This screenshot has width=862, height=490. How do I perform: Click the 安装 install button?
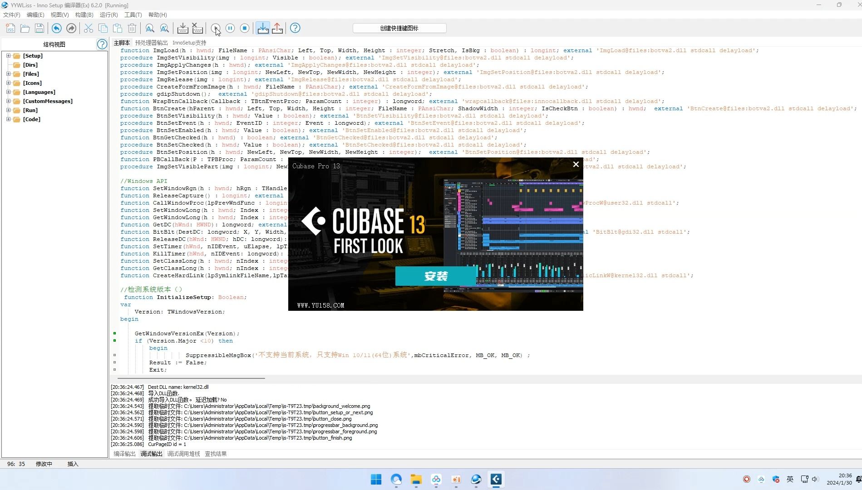(436, 276)
